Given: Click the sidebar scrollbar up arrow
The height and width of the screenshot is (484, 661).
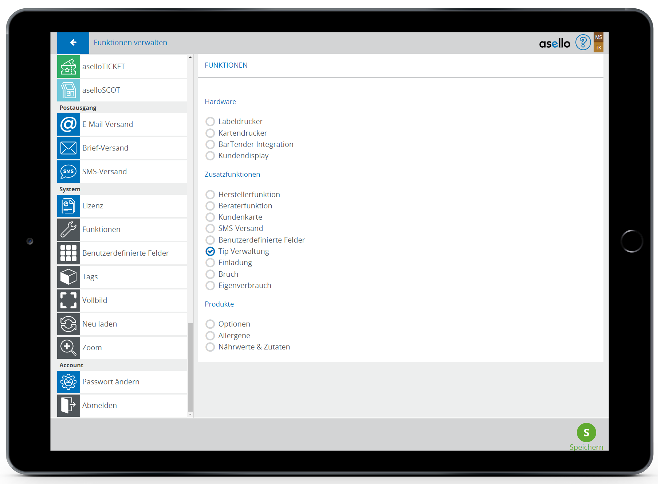Looking at the screenshot, I should (190, 57).
